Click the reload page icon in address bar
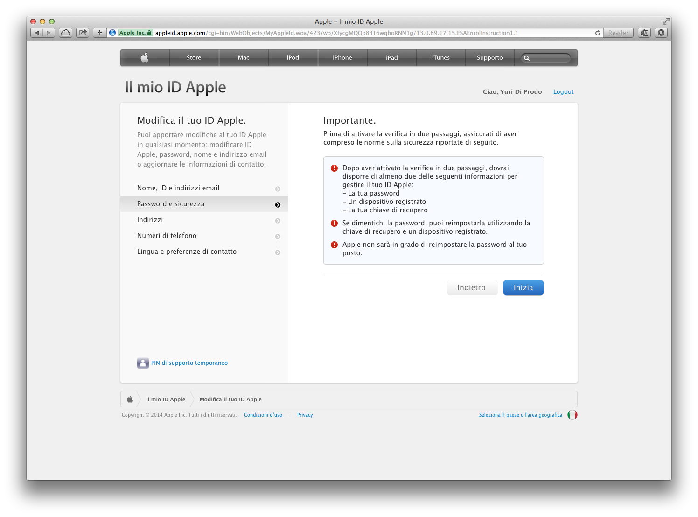 pos(598,33)
